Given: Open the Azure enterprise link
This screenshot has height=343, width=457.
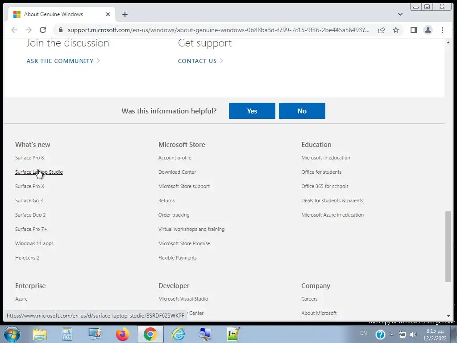Looking at the screenshot, I should click(x=21, y=299).
